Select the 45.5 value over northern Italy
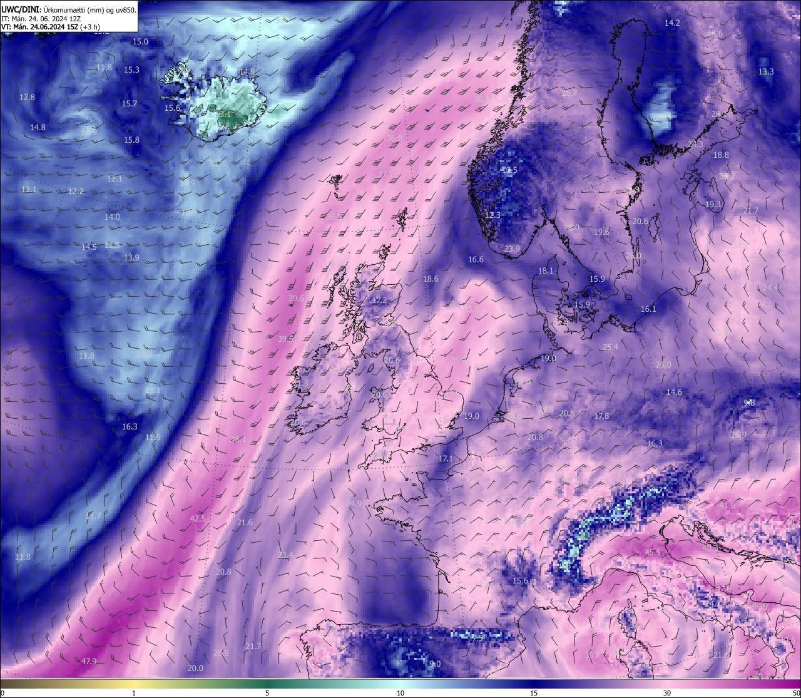The image size is (801, 698). pos(653,552)
